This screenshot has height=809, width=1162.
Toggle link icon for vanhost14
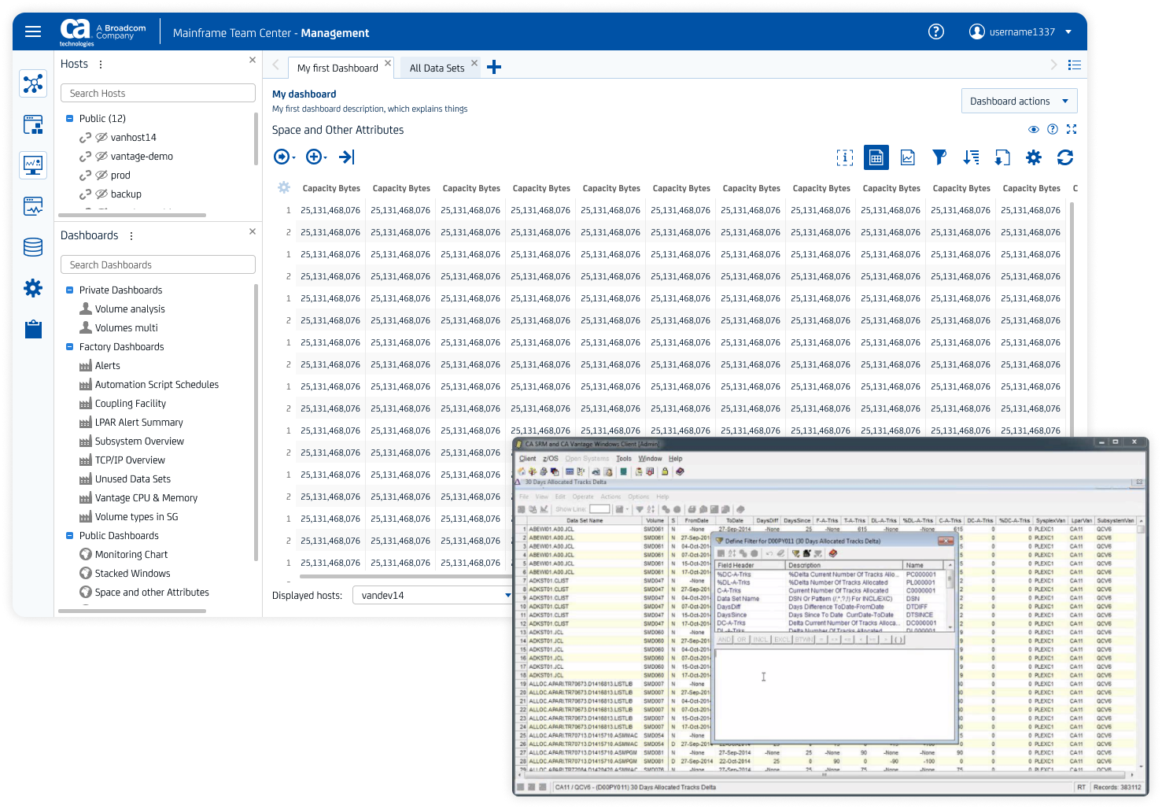tap(85, 138)
